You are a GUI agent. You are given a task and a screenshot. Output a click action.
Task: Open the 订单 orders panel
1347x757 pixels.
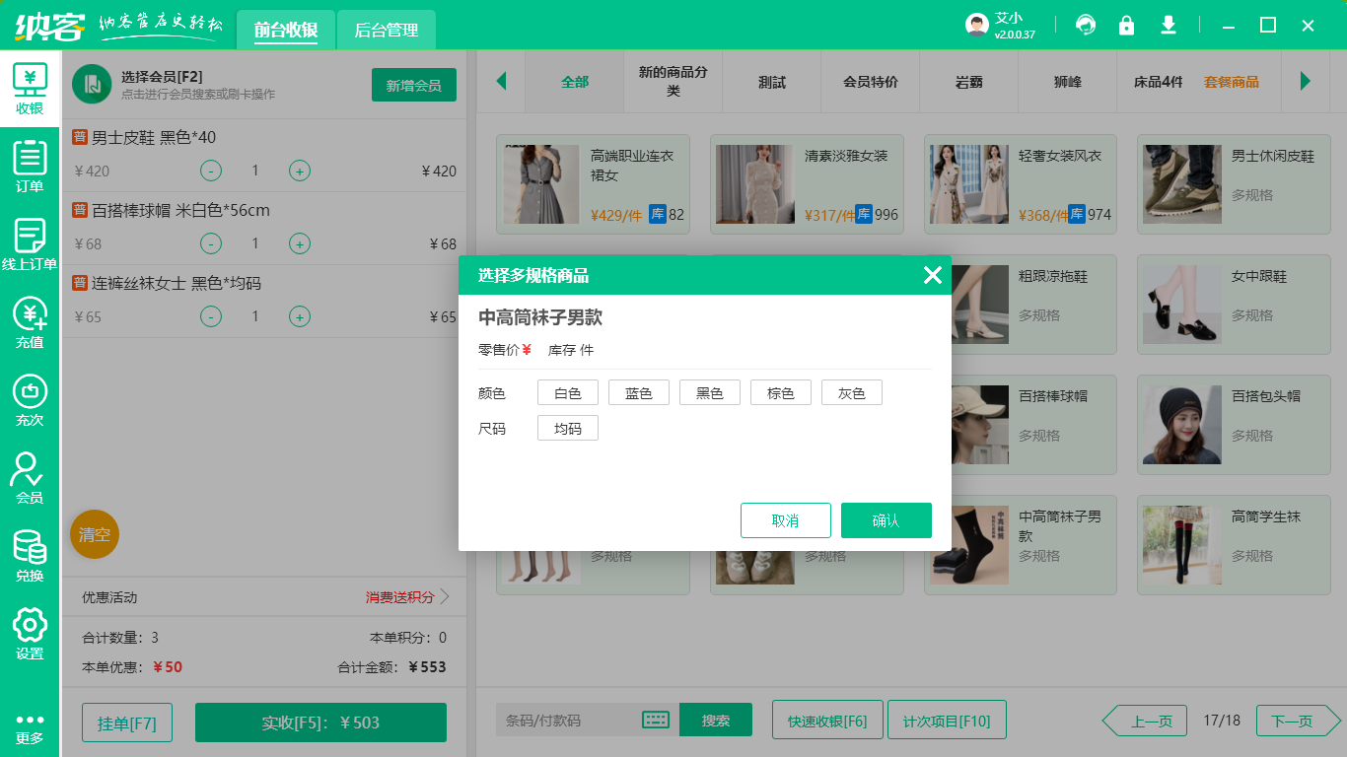[x=30, y=166]
